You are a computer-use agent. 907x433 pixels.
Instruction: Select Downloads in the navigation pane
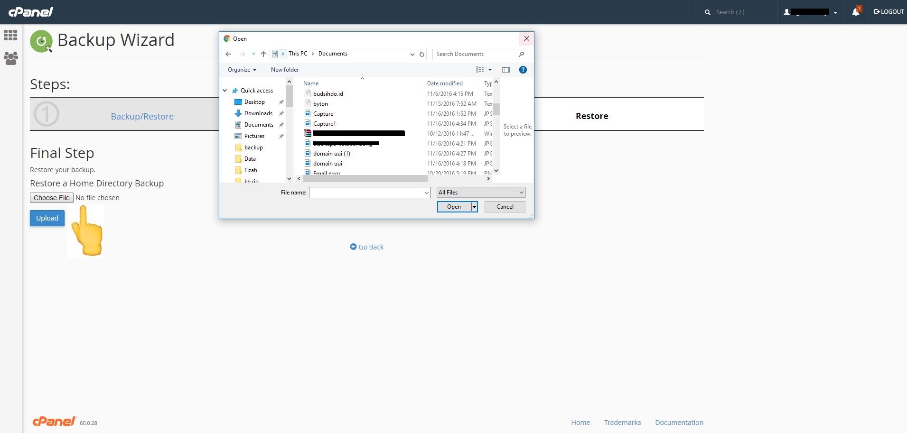[x=258, y=113]
